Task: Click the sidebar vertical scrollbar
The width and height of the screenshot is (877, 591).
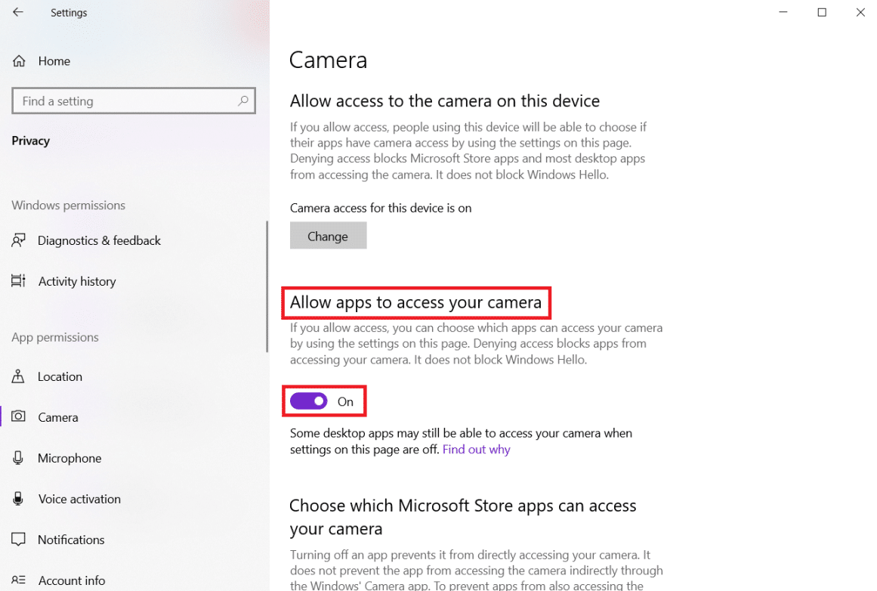Action: pos(267,286)
